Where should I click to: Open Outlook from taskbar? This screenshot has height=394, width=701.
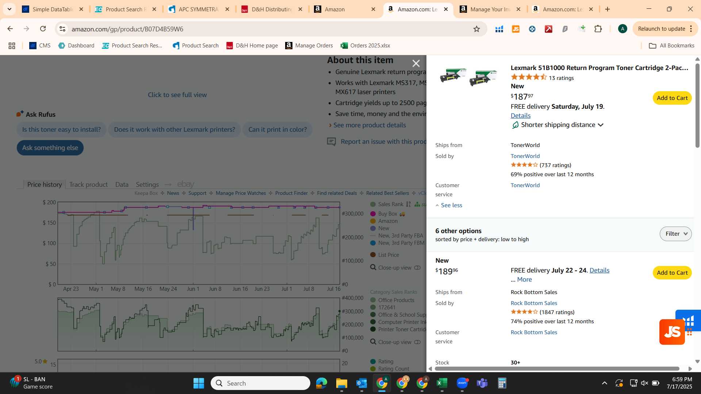(x=362, y=383)
